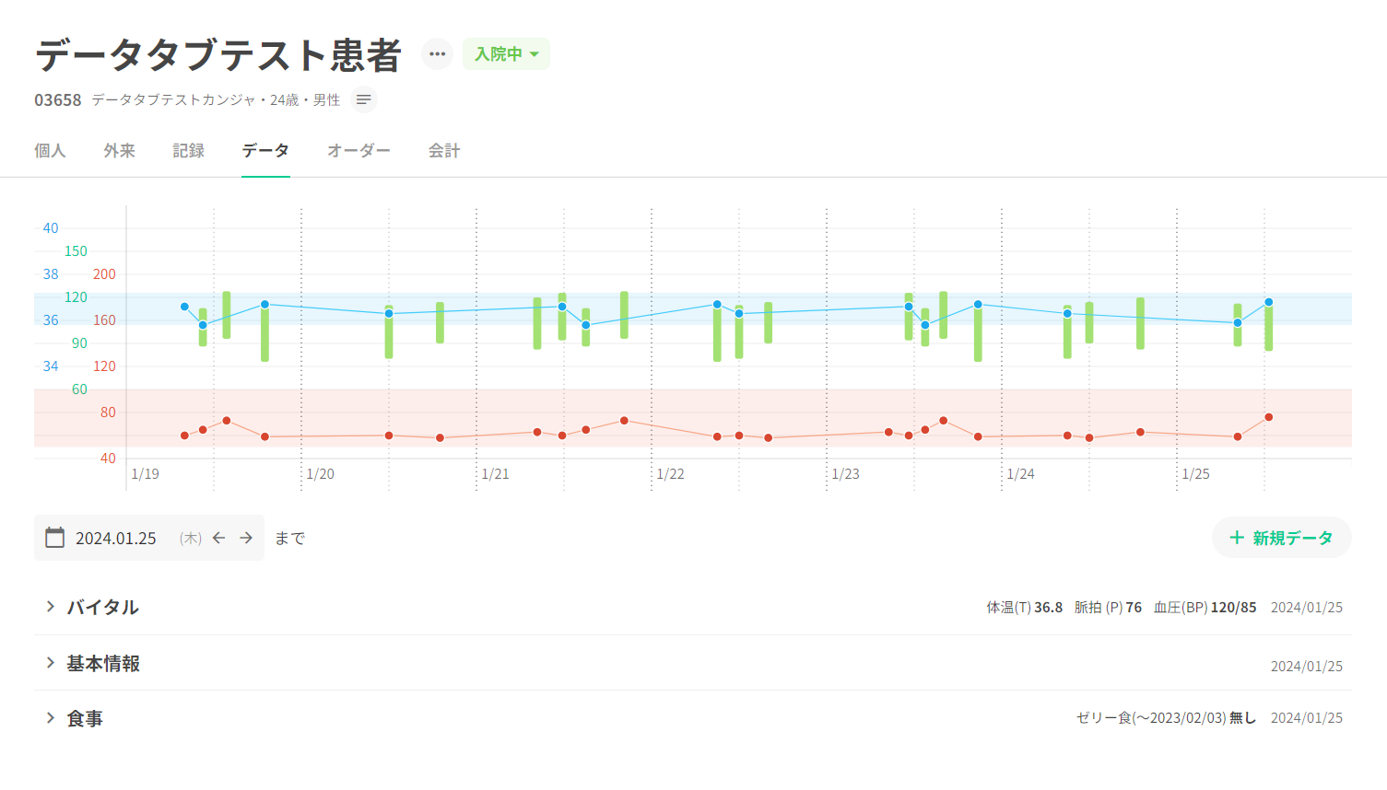Click the 1/25 date label on the chart

point(1195,474)
